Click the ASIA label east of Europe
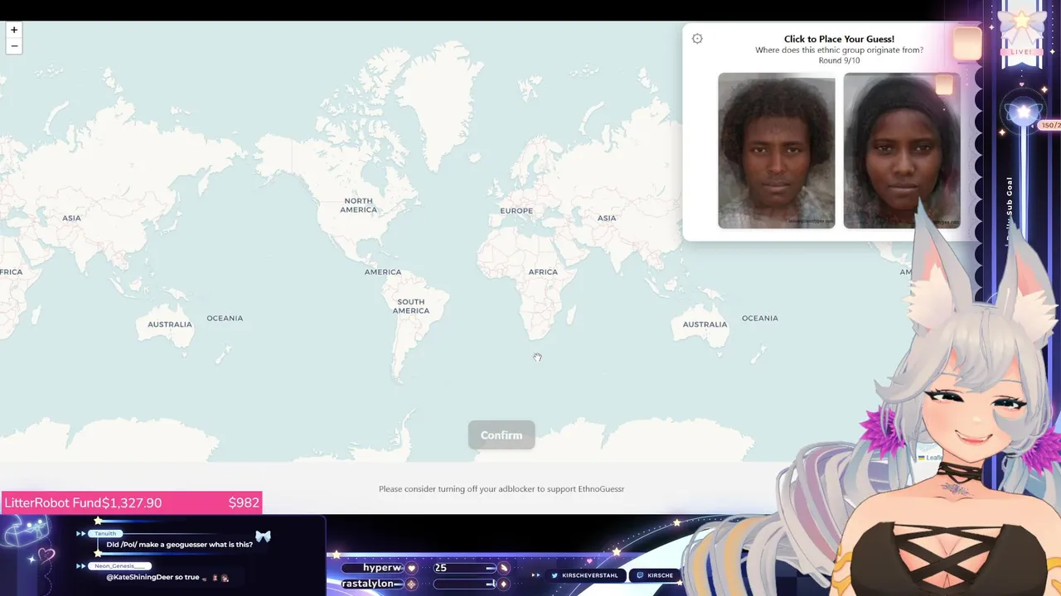The height and width of the screenshot is (596, 1061). tap(607, 219)
